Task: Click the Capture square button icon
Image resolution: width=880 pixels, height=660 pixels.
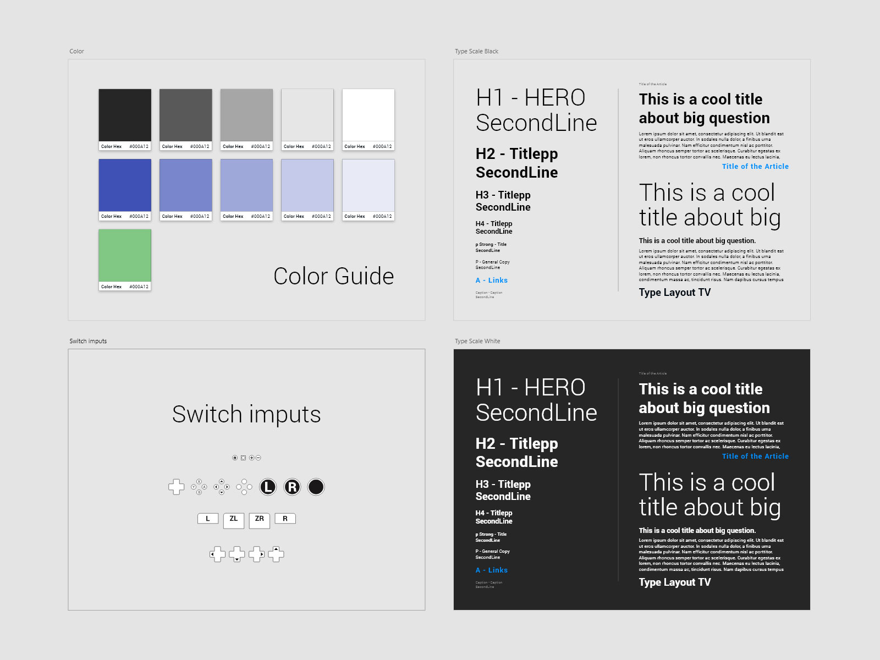Action: coord(243,458)
